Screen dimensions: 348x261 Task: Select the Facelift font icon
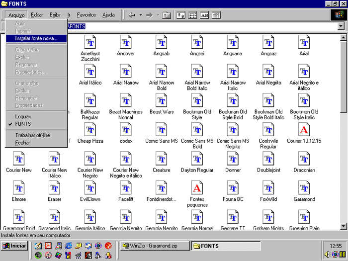[126, 187]
